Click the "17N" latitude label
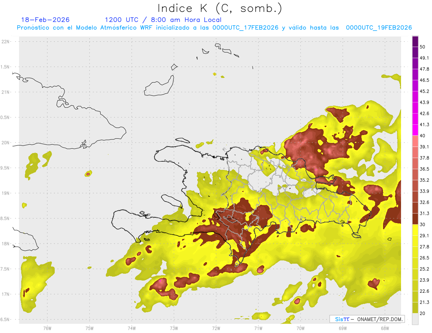The height and width of the screenshot is (333, 432). click(x=6, y=294)
